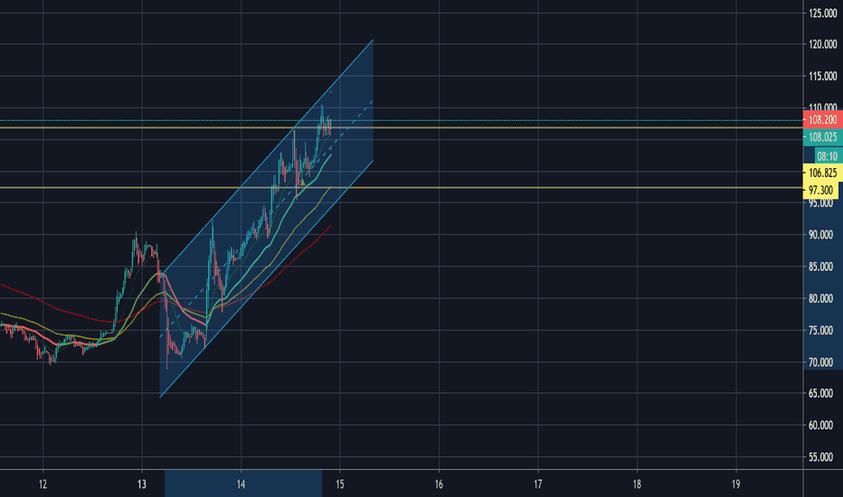
Task: Click date 15 on the time axis
Action: click(340, 484)
